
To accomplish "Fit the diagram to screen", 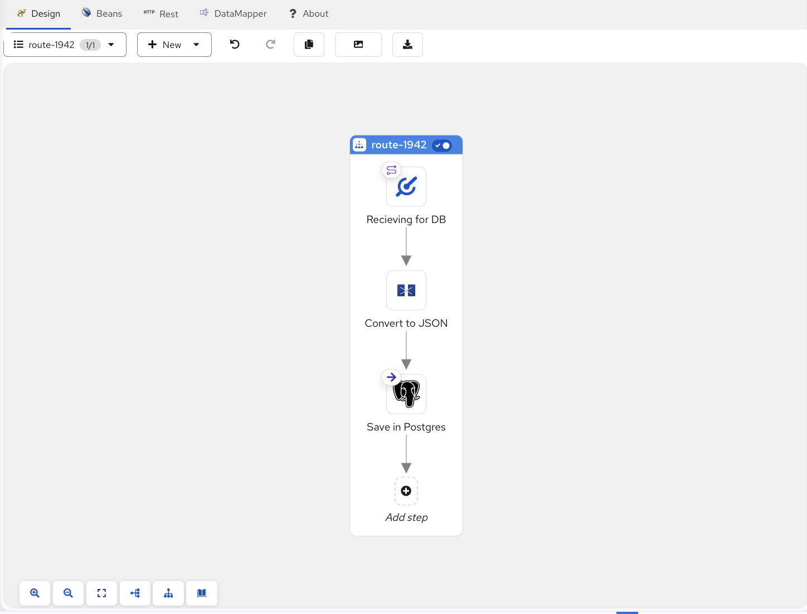I will (101, 593).
